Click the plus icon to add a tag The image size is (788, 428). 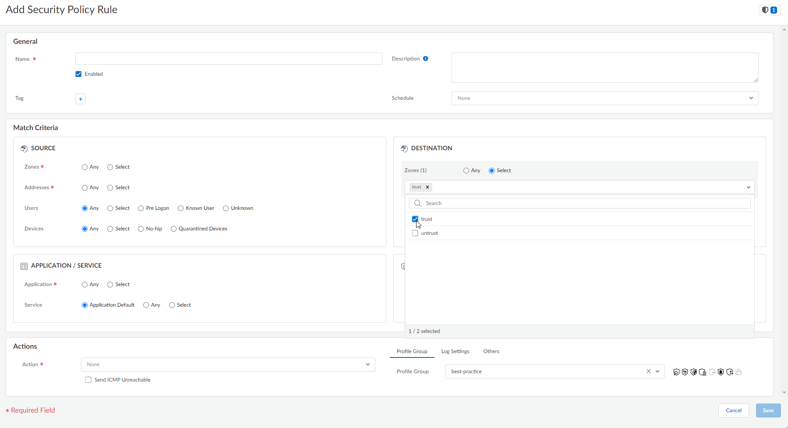(x=81, y=99)
